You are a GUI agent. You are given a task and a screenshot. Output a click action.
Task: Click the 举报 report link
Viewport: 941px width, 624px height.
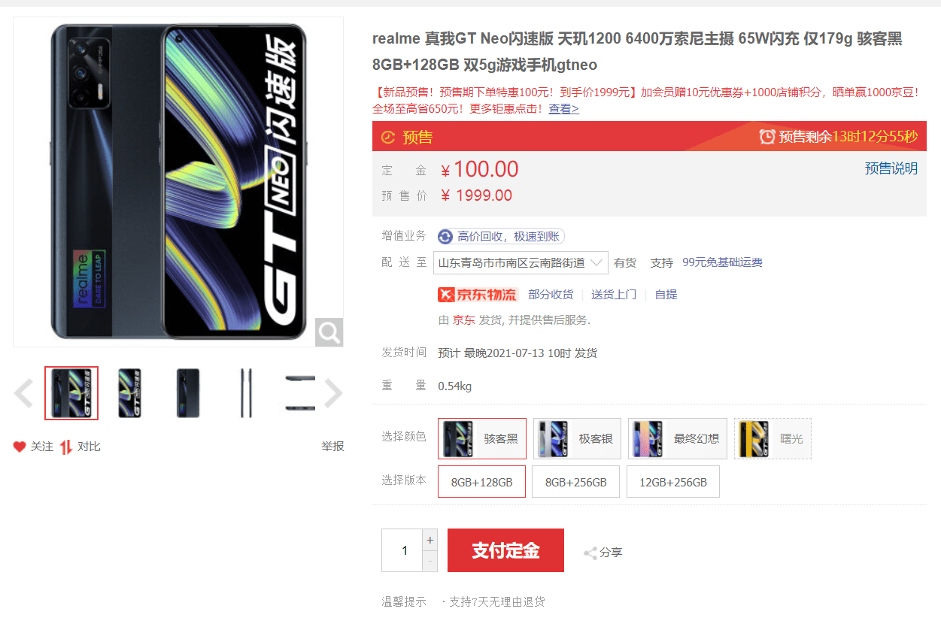[332, 447]
